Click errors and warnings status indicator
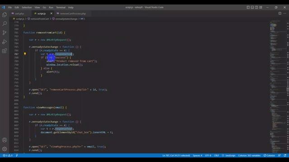Image resolution: width=289 pixels, height=162 pixels. (x=8, y=155)
